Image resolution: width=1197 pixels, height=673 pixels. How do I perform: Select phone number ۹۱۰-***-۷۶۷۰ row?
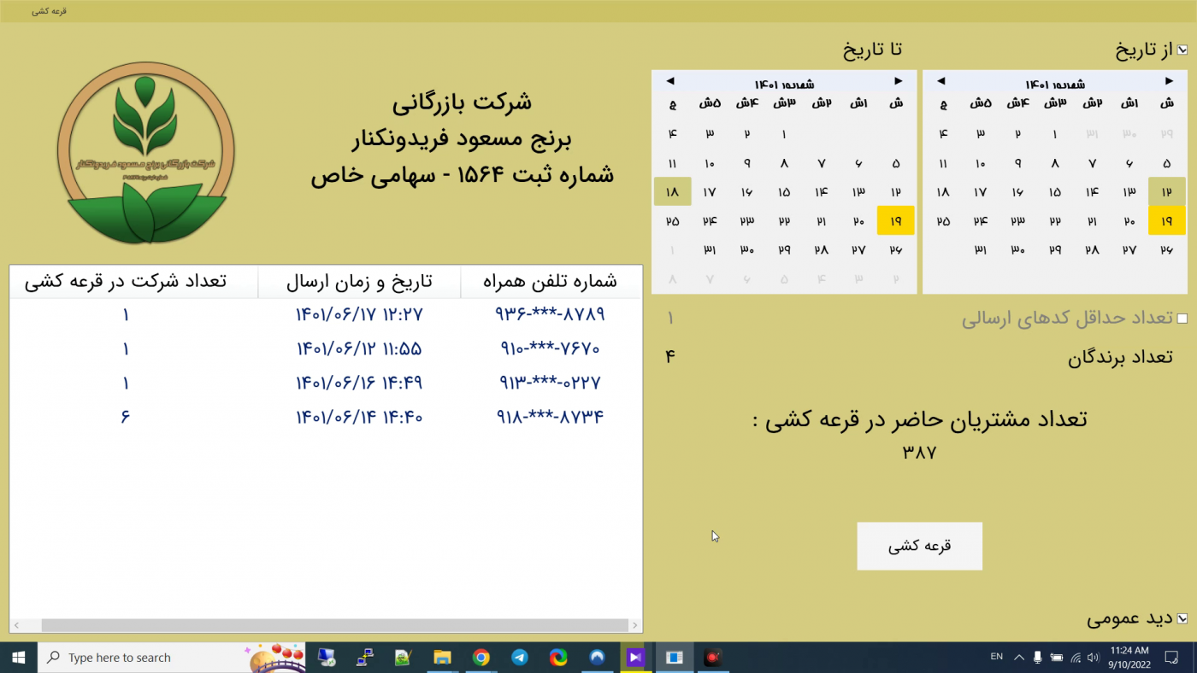tap(550, 348)
